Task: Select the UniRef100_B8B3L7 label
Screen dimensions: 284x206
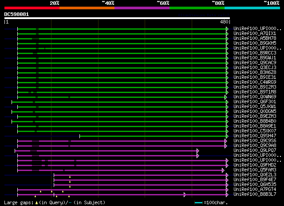Action: click(255, 194)
